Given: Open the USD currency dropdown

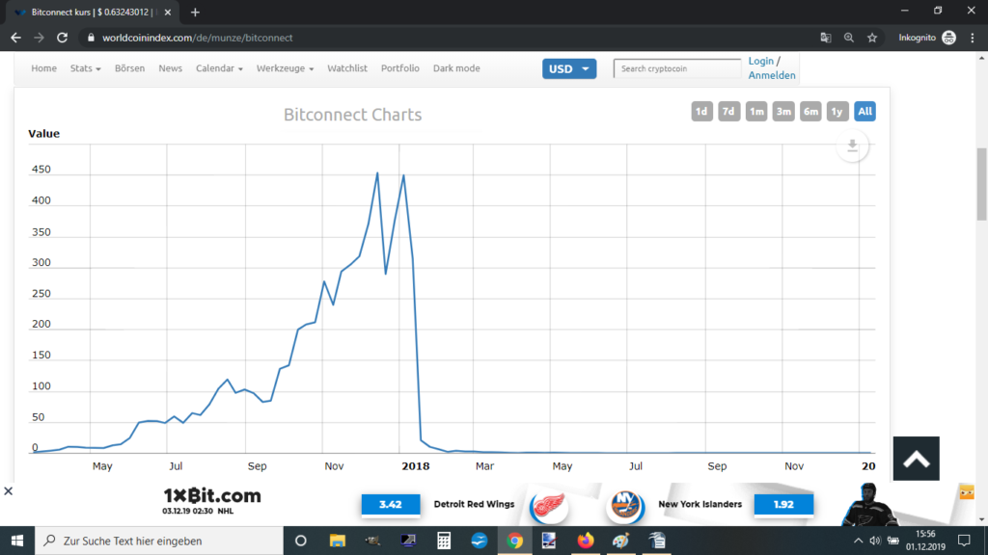Looking at the screenshot, I should pyautogui.click(x=569, y=68).
